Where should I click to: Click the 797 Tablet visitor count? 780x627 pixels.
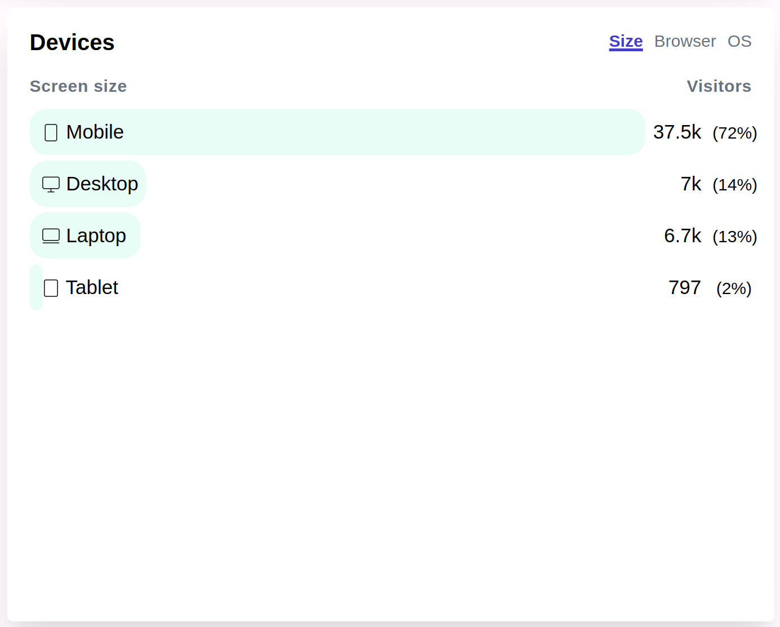click(684, 287)
